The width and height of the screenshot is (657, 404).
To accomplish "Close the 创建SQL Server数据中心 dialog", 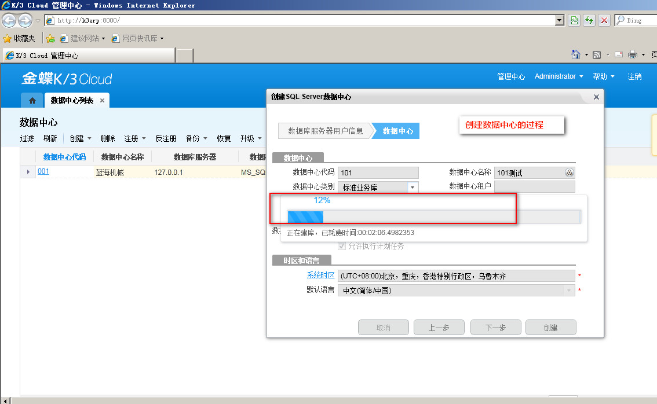I will coord(596,97).
